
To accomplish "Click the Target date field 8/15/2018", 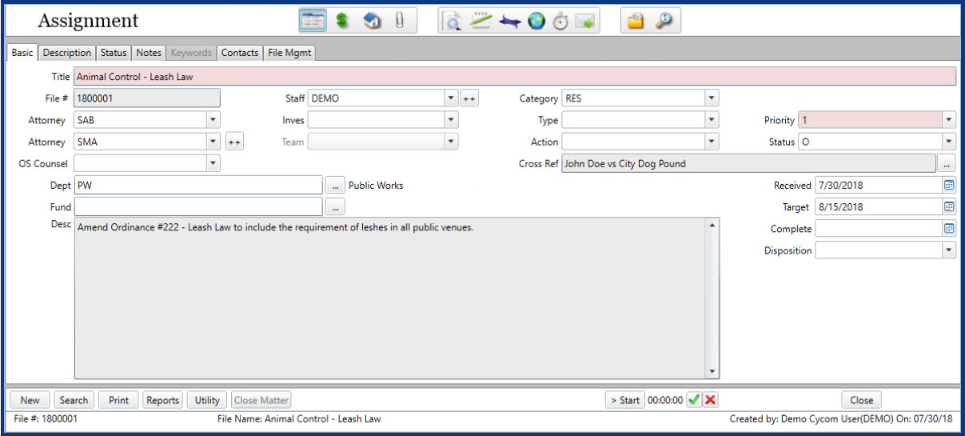I will point(879,206).
